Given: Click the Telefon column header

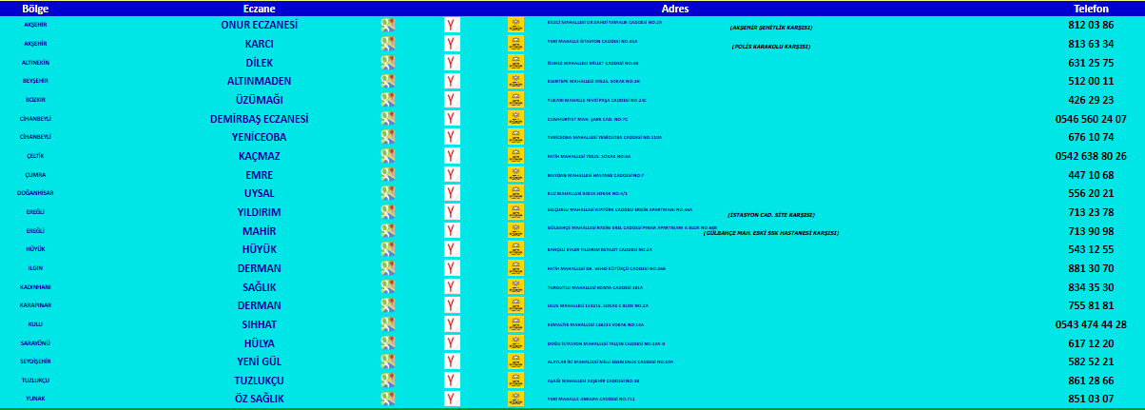Looking at the screenshot, I should (x=1091, y=8).
